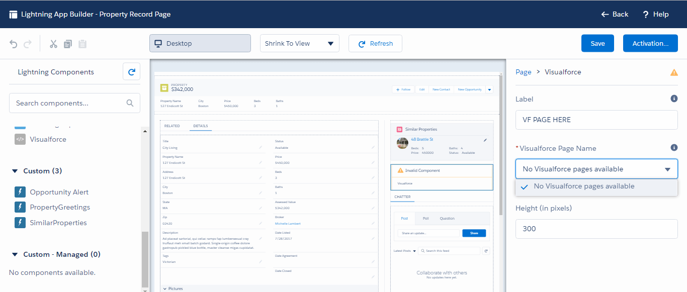Viewport: 687px width, 292px height.
Task: Refresh the Lightning Components list
Action: pos(131,71)
